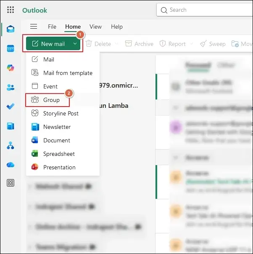Open People in the left sidebar
Image resolution: width=253 pixels, height=254 pixels.
tap(11, 87)
